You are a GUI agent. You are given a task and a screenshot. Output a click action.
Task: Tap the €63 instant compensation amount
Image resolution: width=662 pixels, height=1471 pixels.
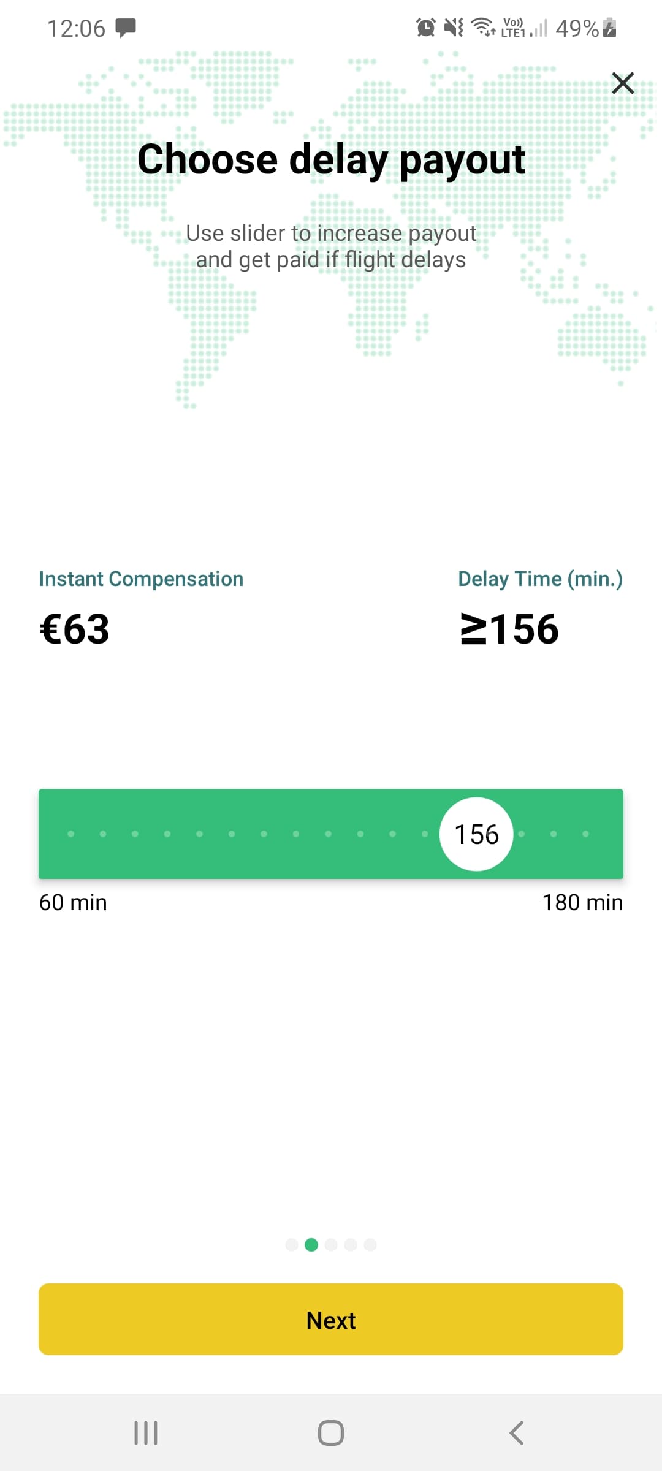tap(75, 629)
